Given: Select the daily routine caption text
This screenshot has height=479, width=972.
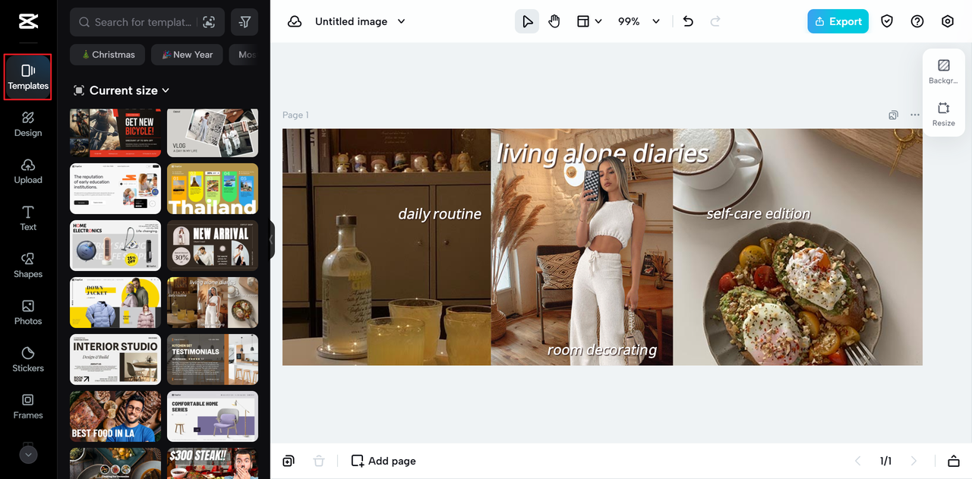Looking at the screenshot, I should pos(440,214).
